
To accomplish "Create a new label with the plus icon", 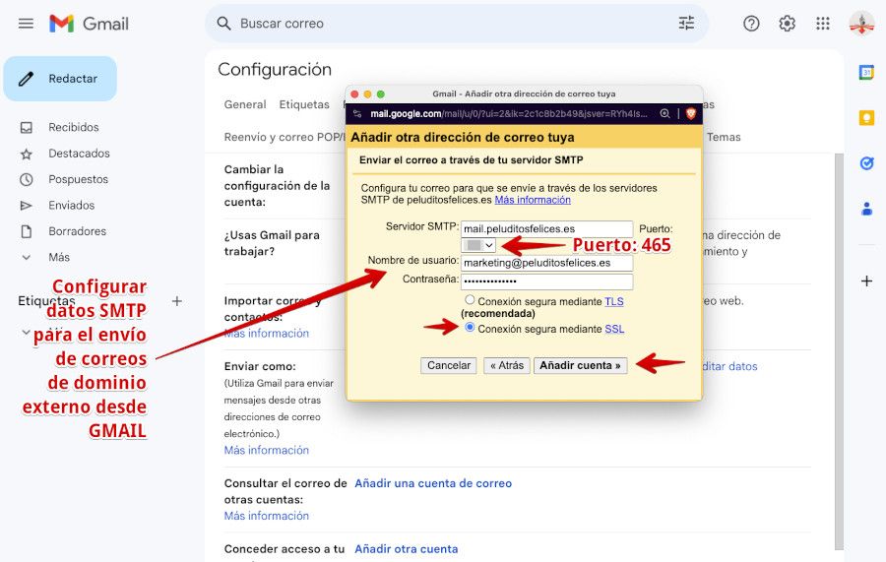I will [177, 301].
